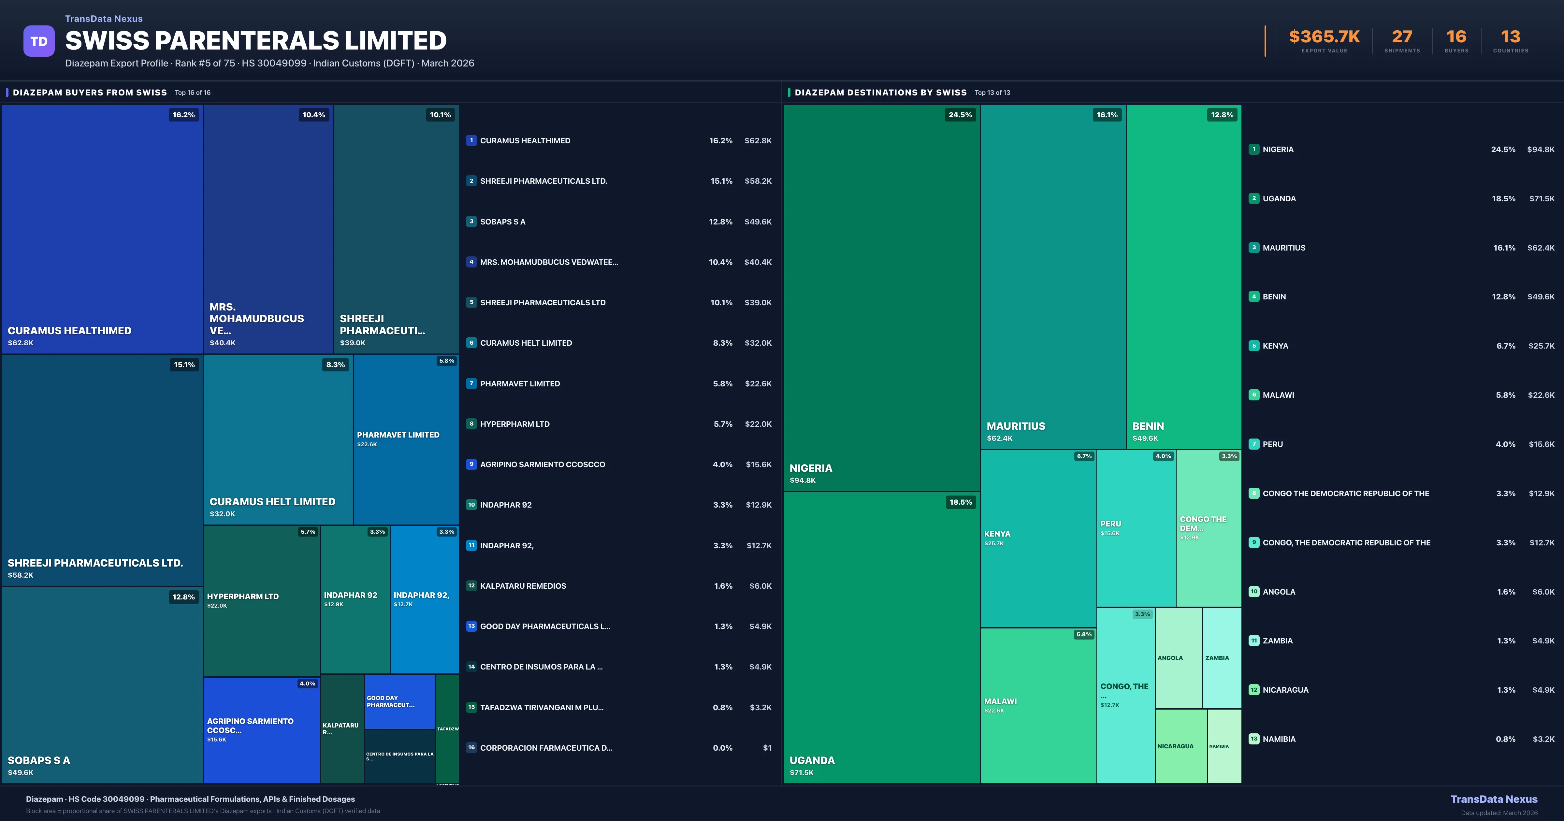This screenshot has height=821, width=1564.
Task: Click rank badge 16 beside CORPORACION FARMACEUTICA
Action: (471, 748)
